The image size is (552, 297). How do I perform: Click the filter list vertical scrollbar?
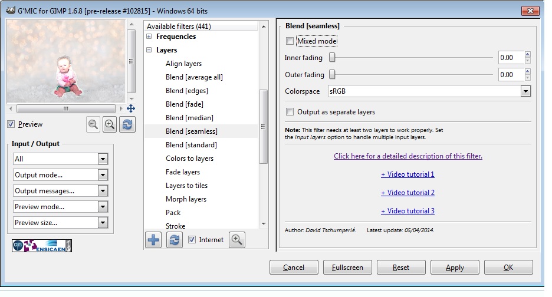point(263,127)
